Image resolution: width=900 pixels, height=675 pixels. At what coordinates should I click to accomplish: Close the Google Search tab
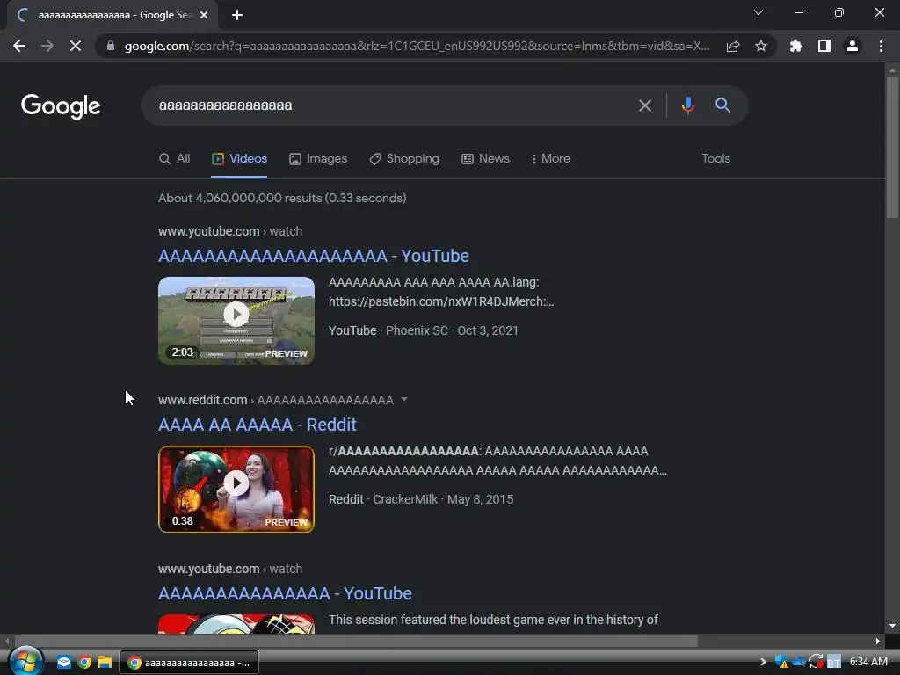pyautogui.click(x=204, y=16)
